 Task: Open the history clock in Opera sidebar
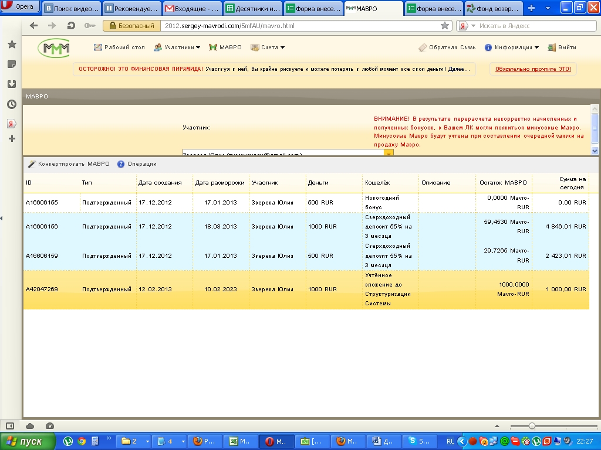[x=12, y=104]
